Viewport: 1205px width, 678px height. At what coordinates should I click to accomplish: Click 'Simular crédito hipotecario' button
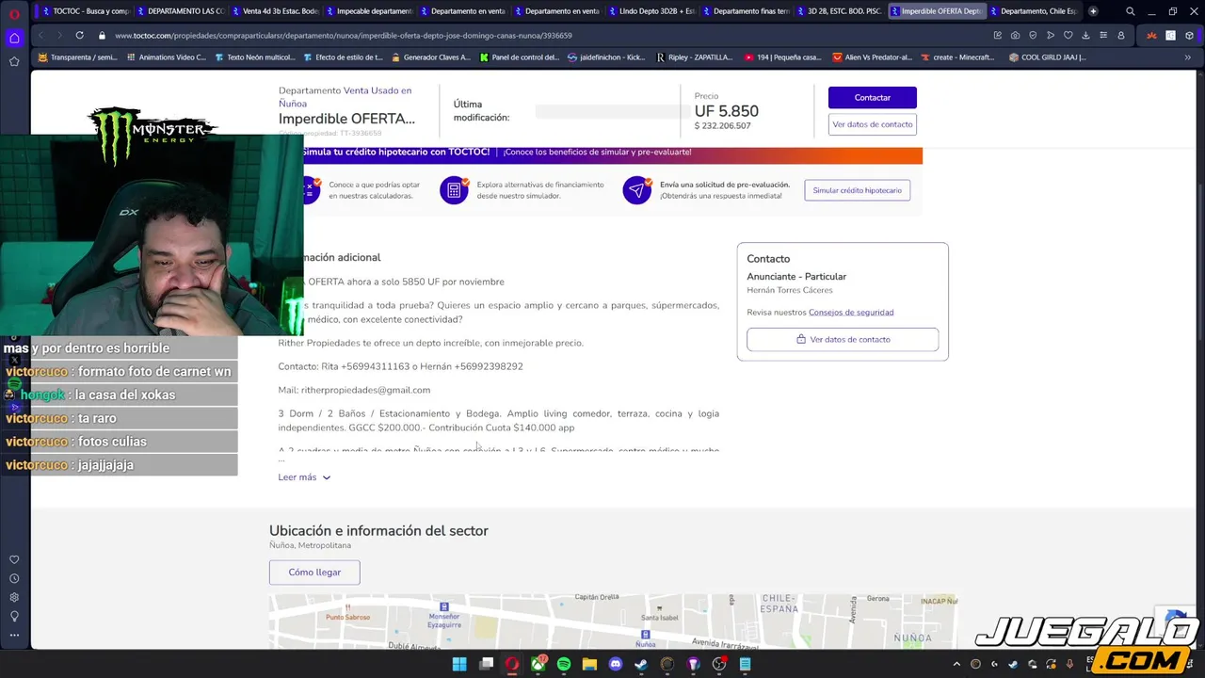pyautogui.click(x=857, y=190)
